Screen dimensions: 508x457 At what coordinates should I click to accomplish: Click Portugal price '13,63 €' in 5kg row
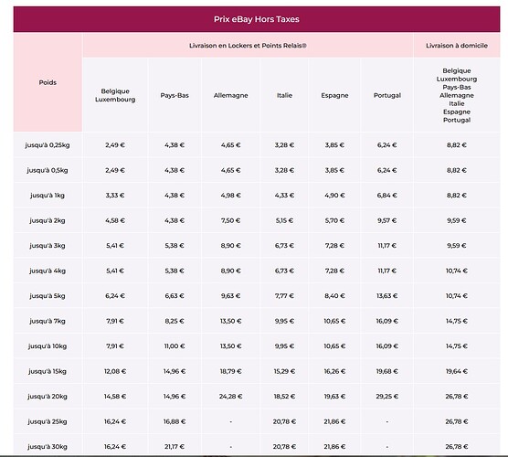(x=387, y=296)
